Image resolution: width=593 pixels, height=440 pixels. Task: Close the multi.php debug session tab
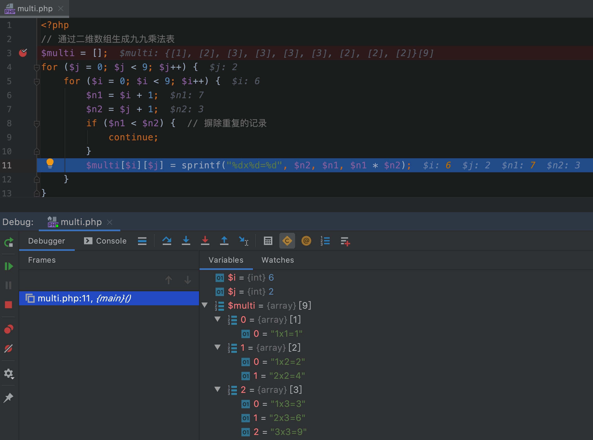tap(110, 222)
